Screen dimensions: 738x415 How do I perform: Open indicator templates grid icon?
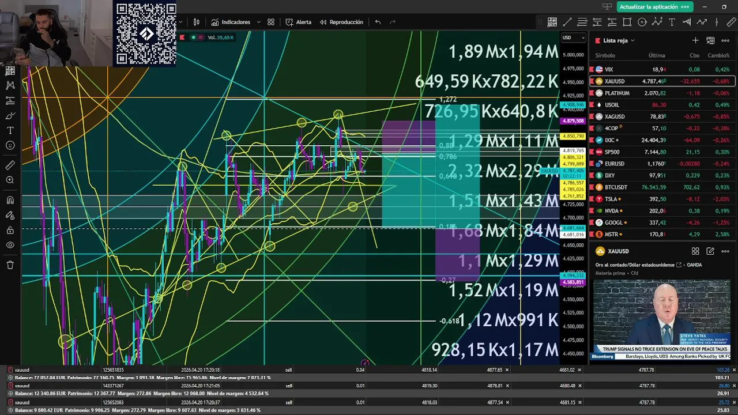271,22
